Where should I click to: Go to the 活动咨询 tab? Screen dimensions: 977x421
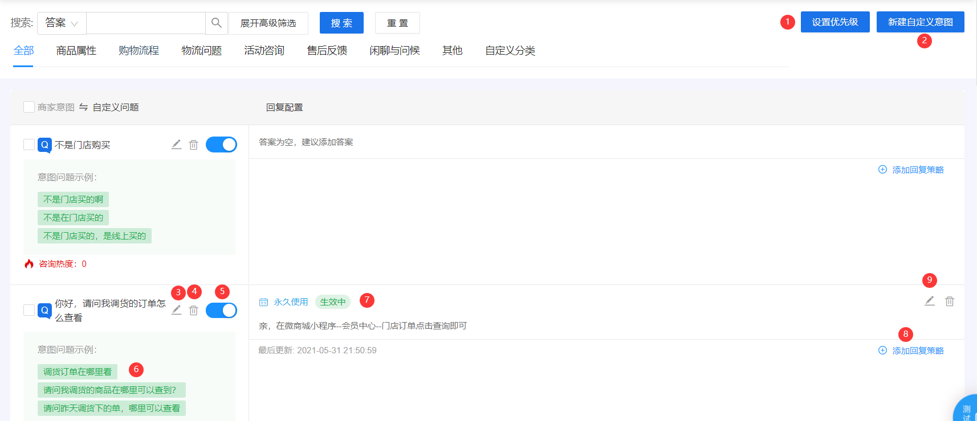pos(264,51)
